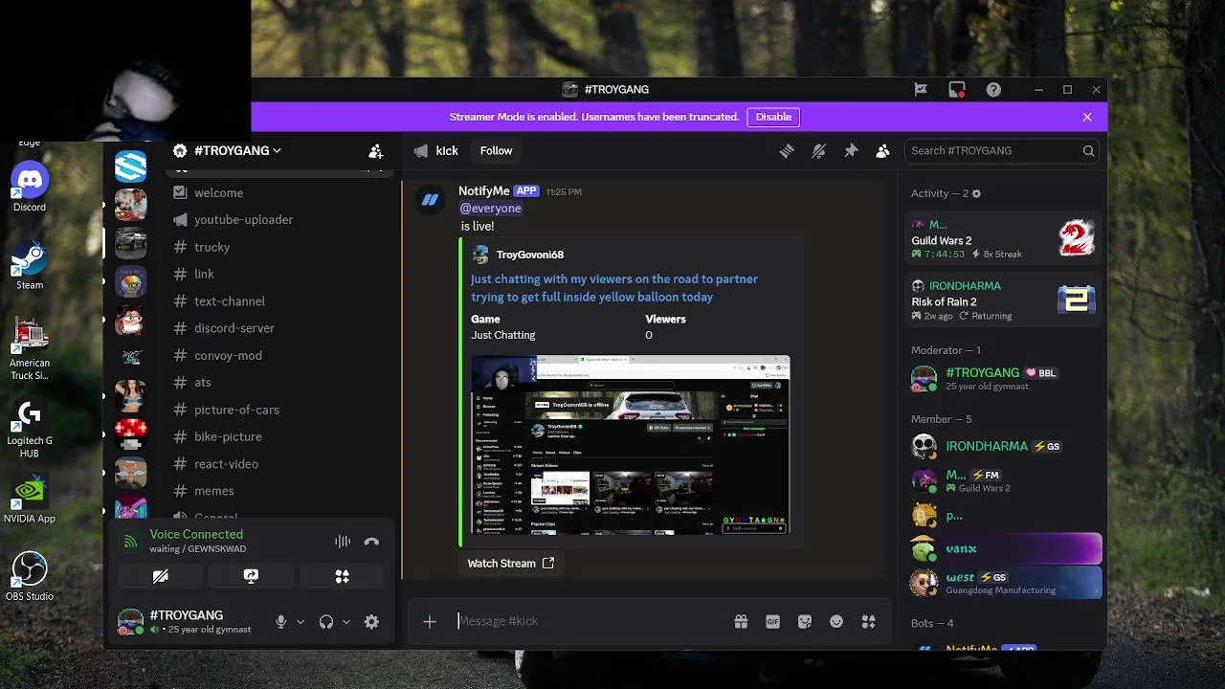Open Discord desktop shortcut

tap(30, 188)
